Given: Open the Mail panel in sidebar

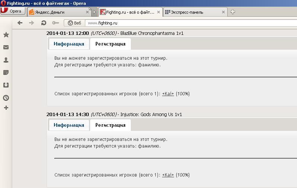Looking at the screenshot, I should (6, 47).
